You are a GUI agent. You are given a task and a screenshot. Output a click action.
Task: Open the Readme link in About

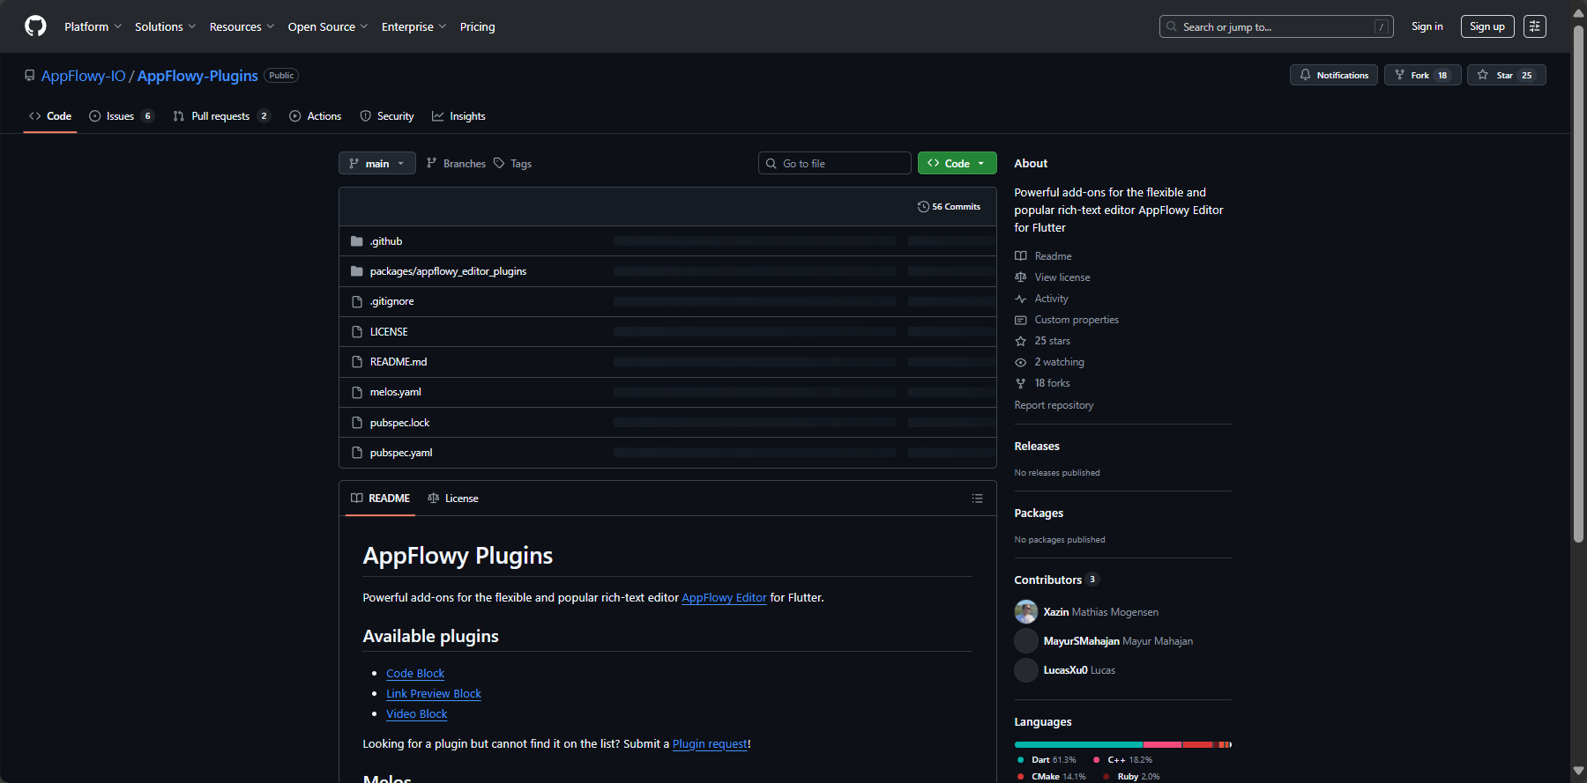(1043, 256)
